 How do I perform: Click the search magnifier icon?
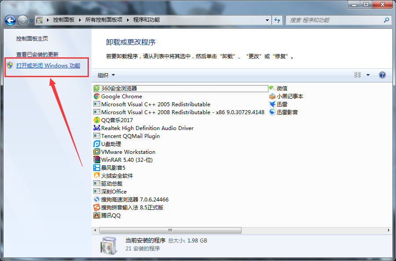click(x=386, y=20)
